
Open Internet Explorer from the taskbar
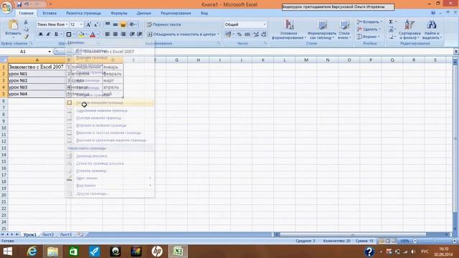click(x=32, y=252)
